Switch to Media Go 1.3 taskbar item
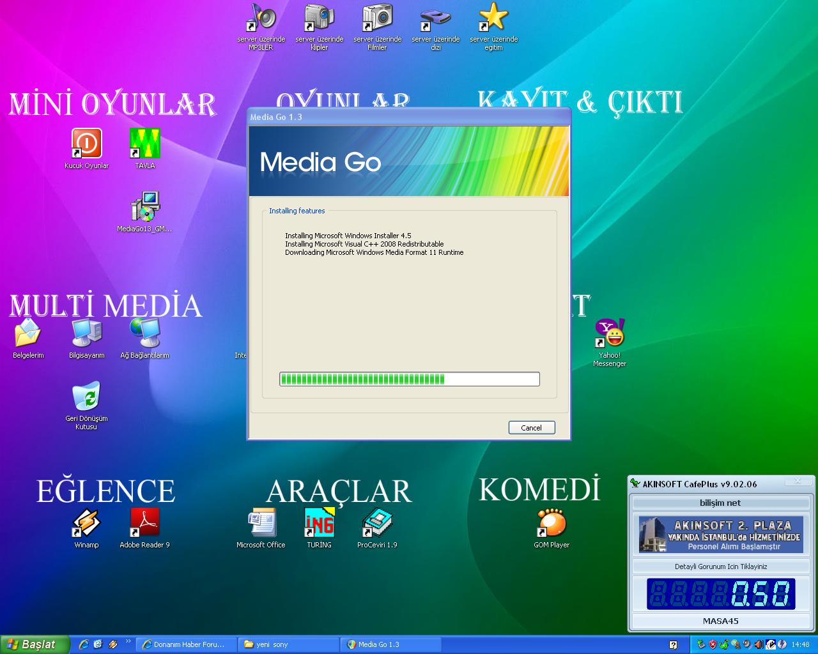Viewport: 818px width, 654px height. tap(391, 644)
